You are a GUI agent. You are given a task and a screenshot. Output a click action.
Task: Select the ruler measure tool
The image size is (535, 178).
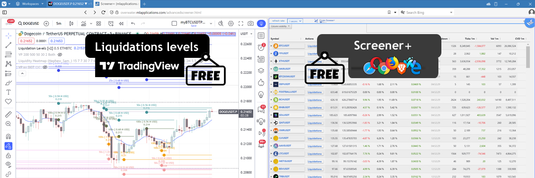coord(8,114)
